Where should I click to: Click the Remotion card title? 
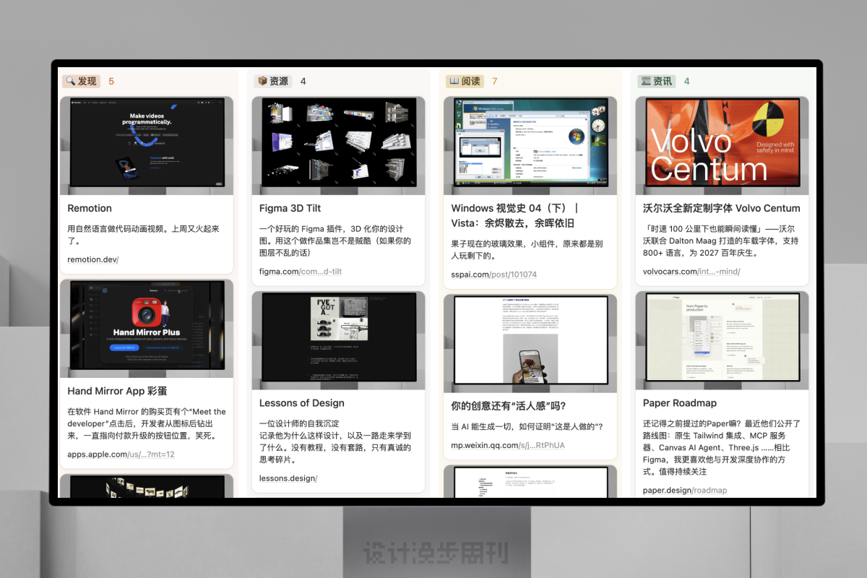click(x=90, y=208)
